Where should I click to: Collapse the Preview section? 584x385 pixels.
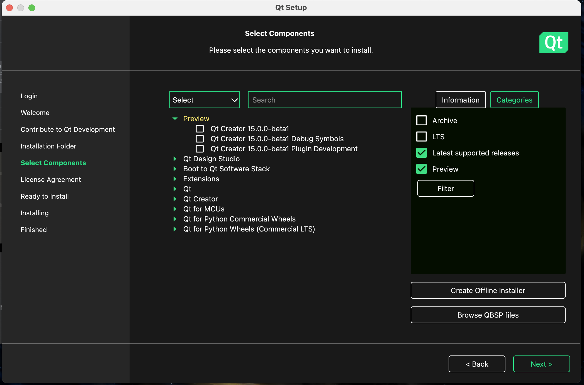tap(175, 118)
